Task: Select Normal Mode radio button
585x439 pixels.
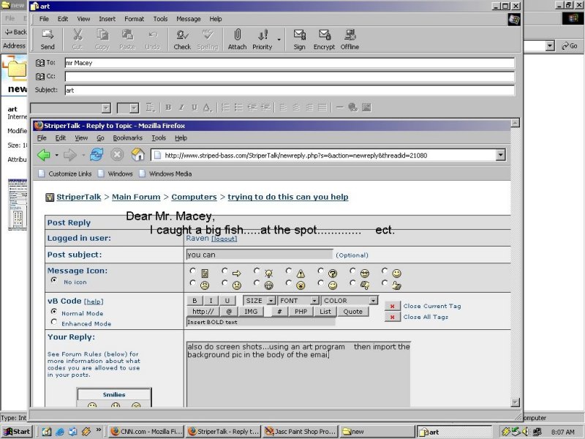Action: pyautogui.click(x=53, y=312)
